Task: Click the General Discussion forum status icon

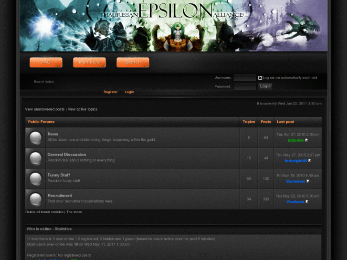Action: click(36, 158)
